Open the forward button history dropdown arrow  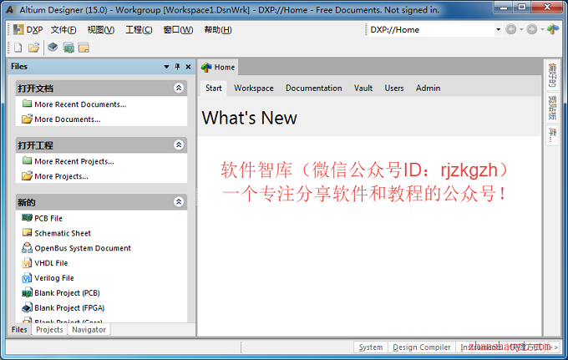point(542,29)
